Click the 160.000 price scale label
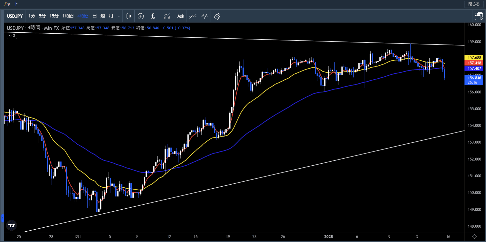Screen dimensions: 486x242 [474, 25]
